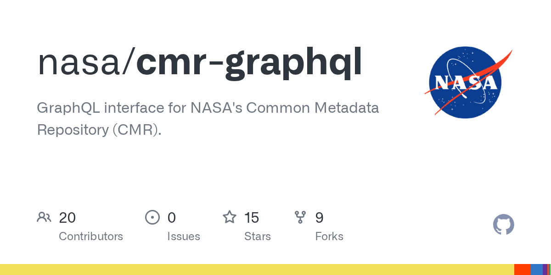Click the Issues label

[x=184, y=236]
